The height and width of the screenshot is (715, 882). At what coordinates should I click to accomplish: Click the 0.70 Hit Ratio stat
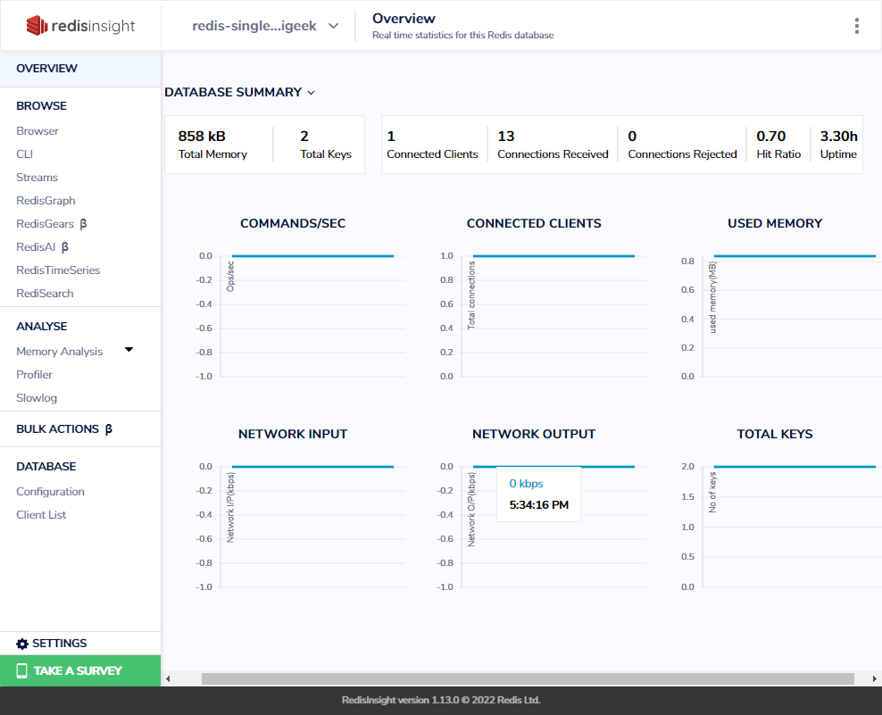click(778, 145)
